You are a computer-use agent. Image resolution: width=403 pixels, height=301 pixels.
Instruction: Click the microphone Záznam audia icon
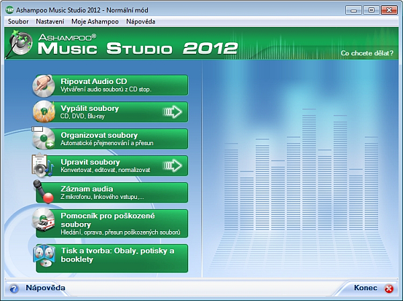pos(43,191)
